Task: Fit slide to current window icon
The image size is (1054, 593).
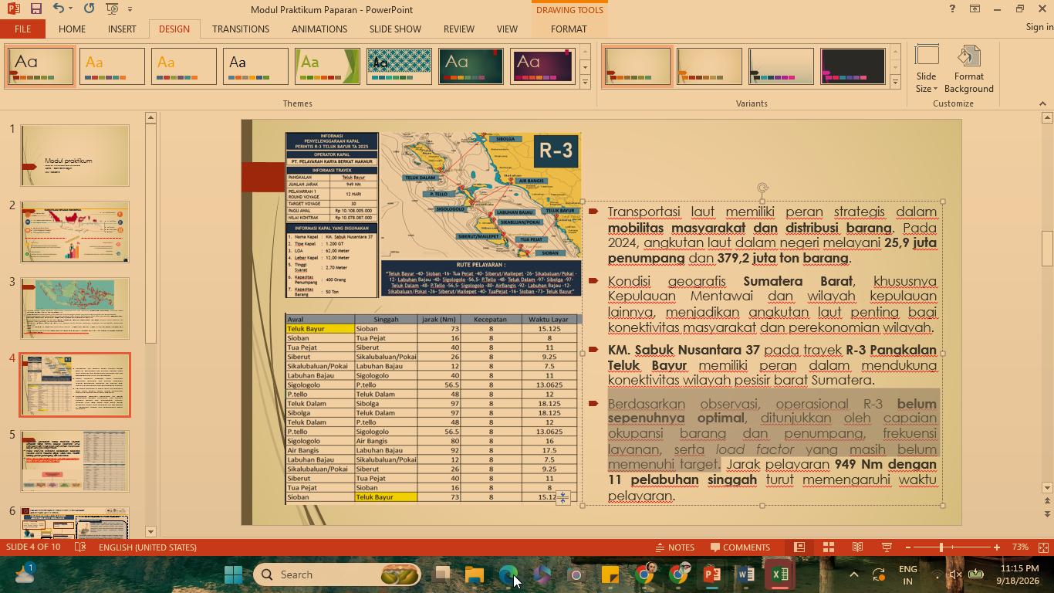Action: coord(1043,547)
